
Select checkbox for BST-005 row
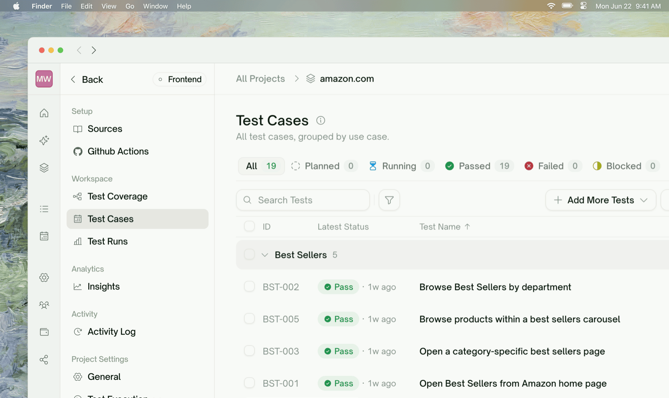coord(249,319)
